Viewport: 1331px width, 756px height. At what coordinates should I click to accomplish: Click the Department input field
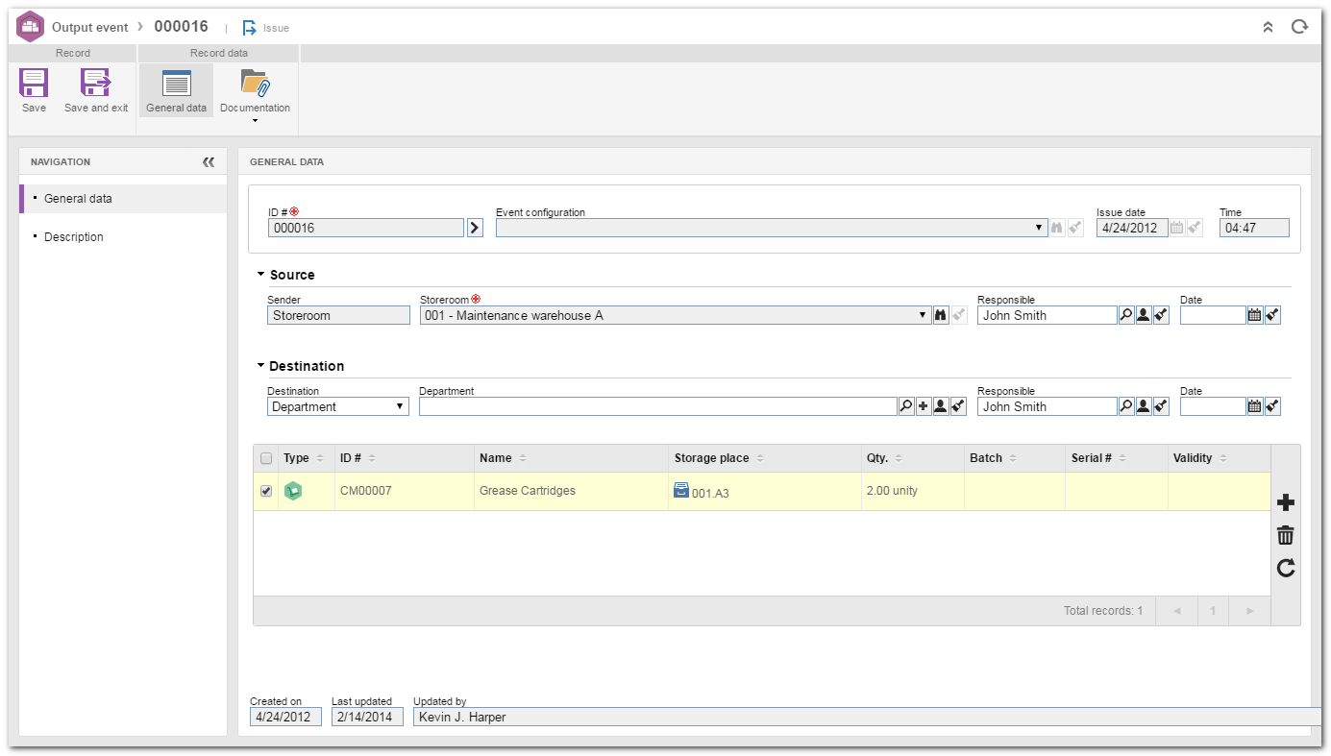point(658,406)
